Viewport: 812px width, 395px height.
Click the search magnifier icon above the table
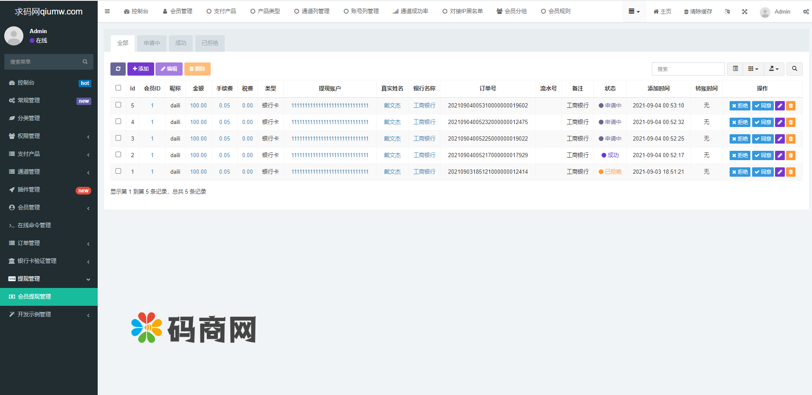point(794,68)
